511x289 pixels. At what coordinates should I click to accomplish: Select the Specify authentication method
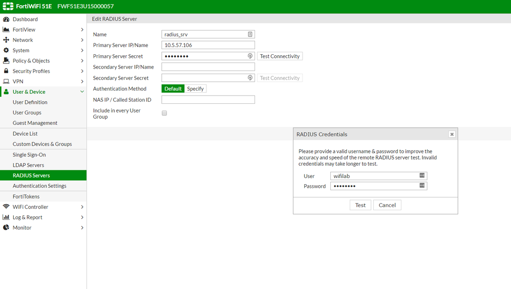pyautogui.click(x=195, y=88)
